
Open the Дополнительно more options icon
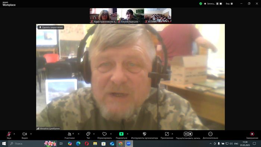[210, 134]
